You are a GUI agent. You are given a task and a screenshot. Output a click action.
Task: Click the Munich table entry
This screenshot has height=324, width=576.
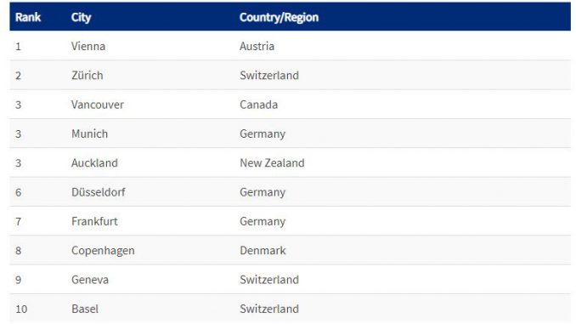pos(90,134)
